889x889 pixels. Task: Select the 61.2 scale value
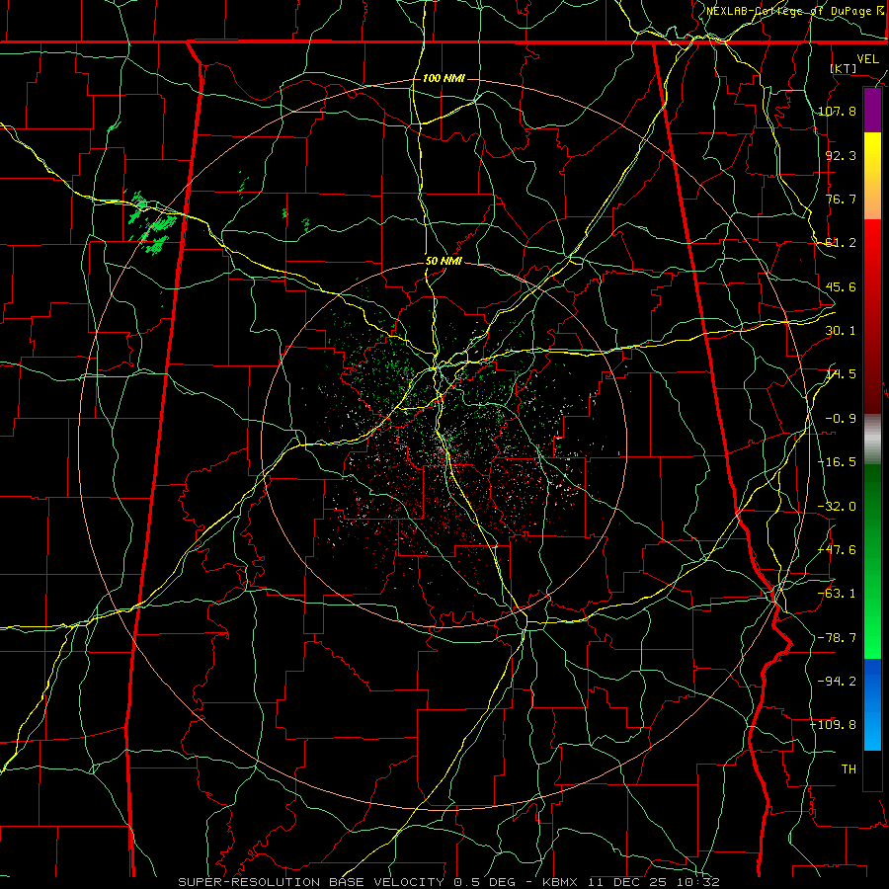click(x=841, y=243)
